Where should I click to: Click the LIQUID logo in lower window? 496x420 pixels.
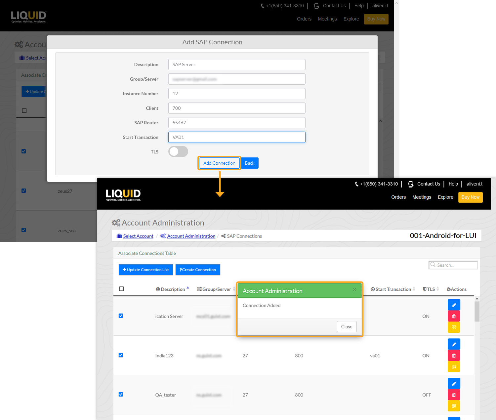tap(123, 195)
